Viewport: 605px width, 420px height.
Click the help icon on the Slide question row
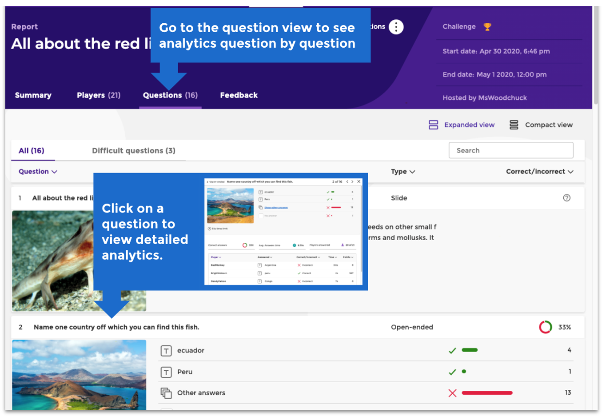coord(567,197)
